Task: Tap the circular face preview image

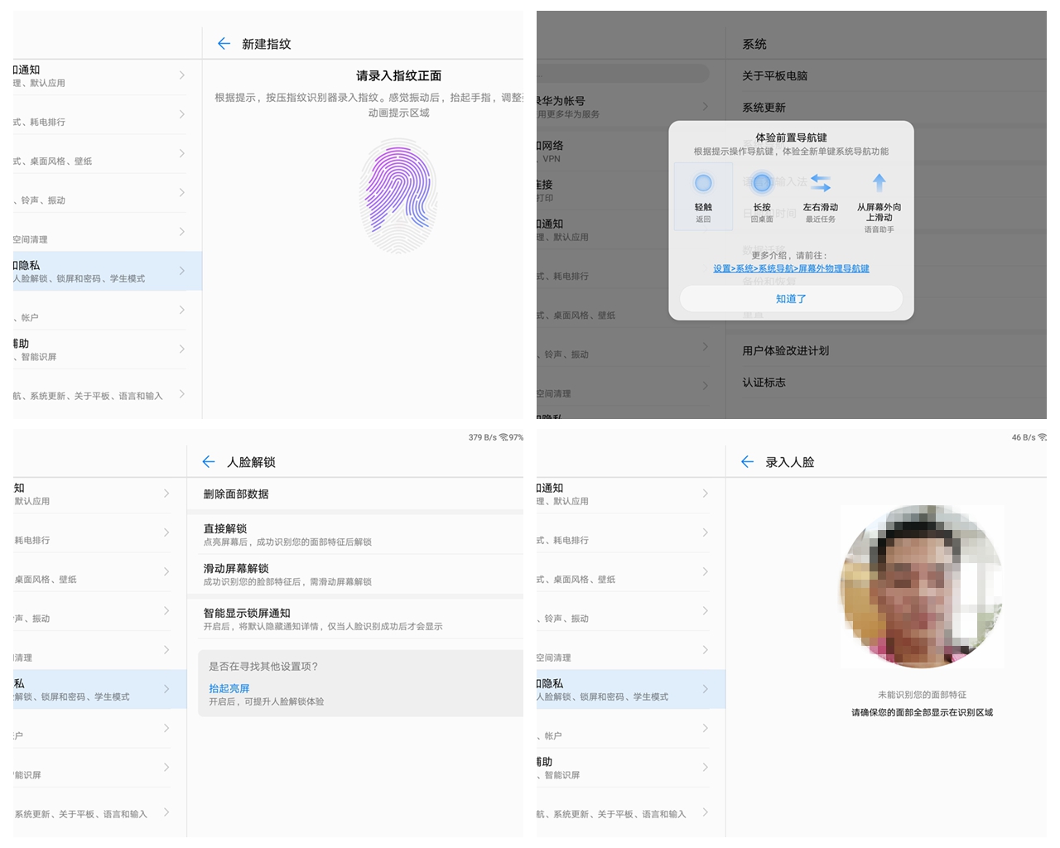Action: [x=922, y=586]
